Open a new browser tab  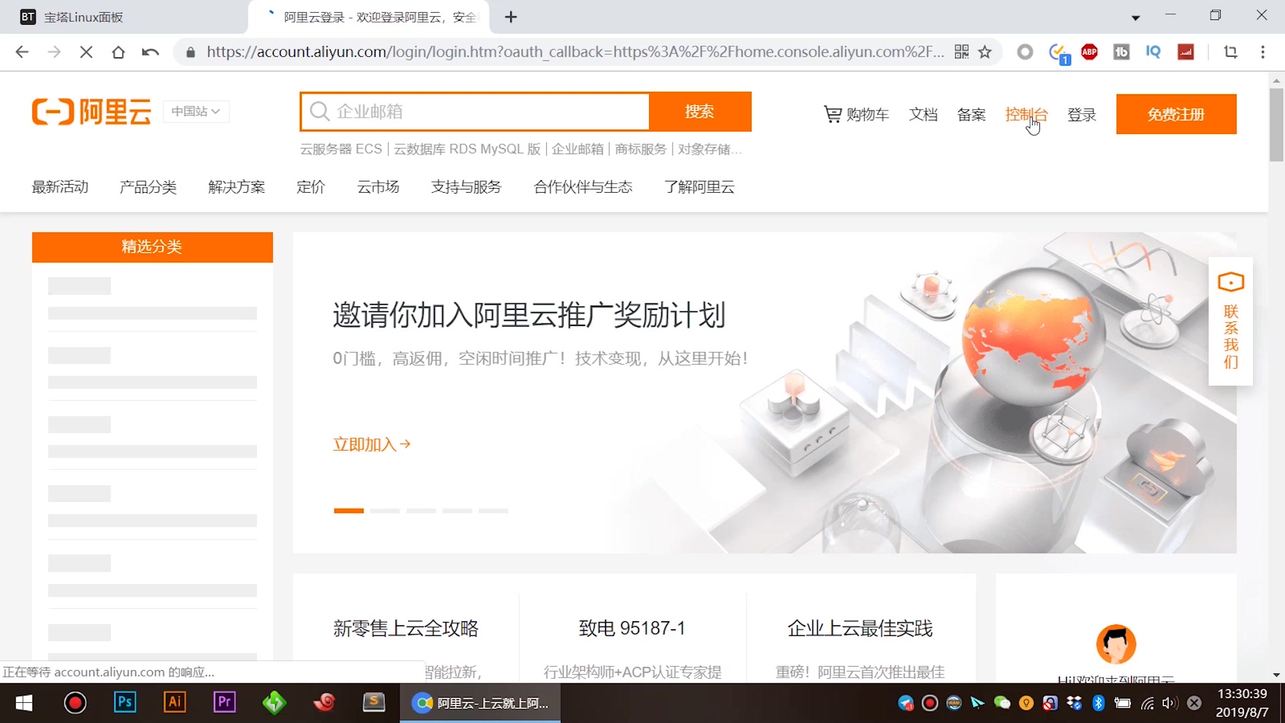click(x=511, y=17)
